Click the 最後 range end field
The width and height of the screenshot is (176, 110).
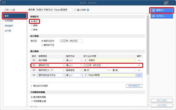click(x=123, y=70)
